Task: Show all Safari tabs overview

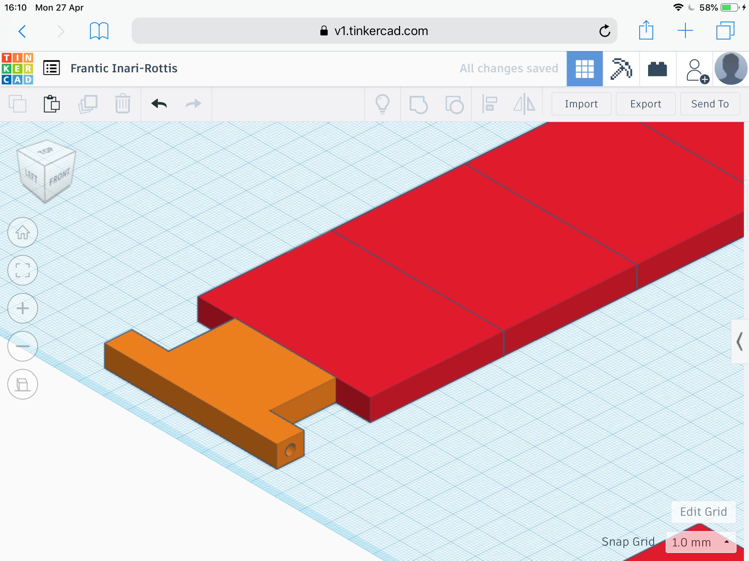Action: tap(725, 31)
